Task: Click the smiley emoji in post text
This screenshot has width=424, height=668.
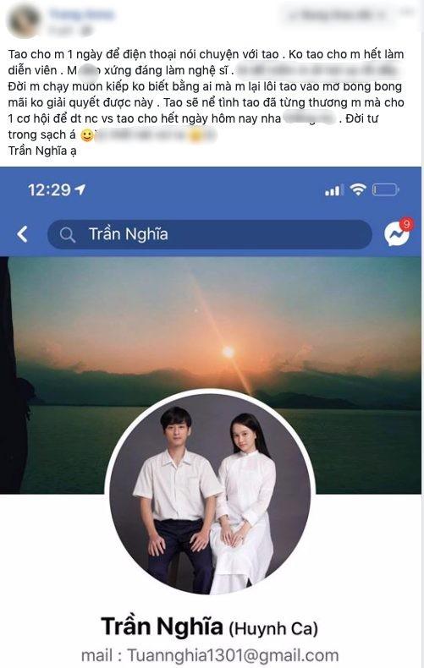Action: [x=87, y=135]
